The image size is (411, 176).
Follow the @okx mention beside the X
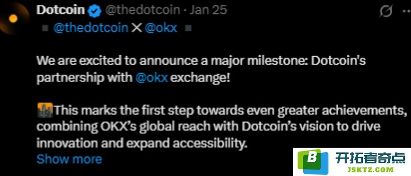(x=161, y=28)
